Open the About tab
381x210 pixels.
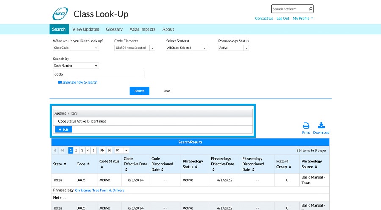(x=168, y=29)
